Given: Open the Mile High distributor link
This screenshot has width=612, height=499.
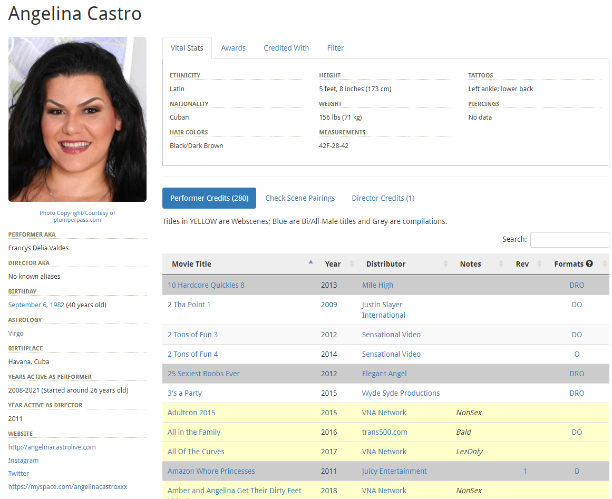Looking at the screenshot, I should pyautogui.click(x=377, y=285).
